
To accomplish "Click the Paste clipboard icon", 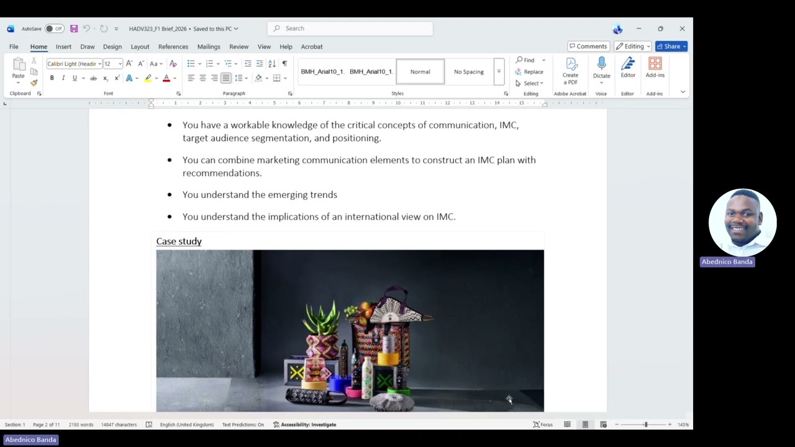I will point(19,64).
